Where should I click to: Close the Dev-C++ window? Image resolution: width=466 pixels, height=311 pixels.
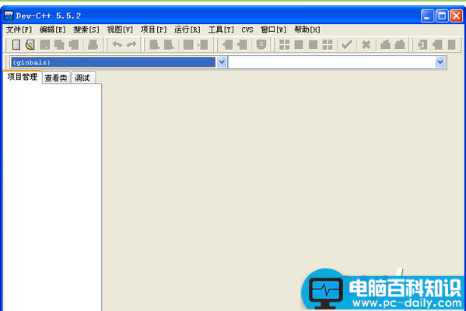pyautogui.click(x=456, y=16)
